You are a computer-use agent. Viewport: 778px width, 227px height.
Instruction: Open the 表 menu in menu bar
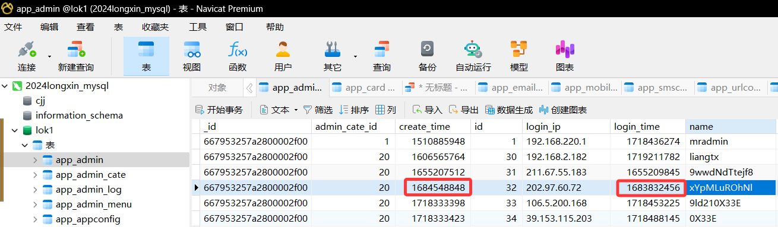coord(118,27)
